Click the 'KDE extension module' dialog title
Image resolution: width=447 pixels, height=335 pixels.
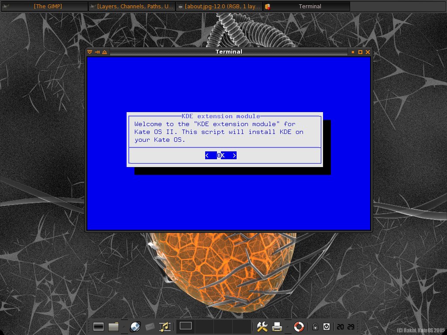(x=221, y=116)
